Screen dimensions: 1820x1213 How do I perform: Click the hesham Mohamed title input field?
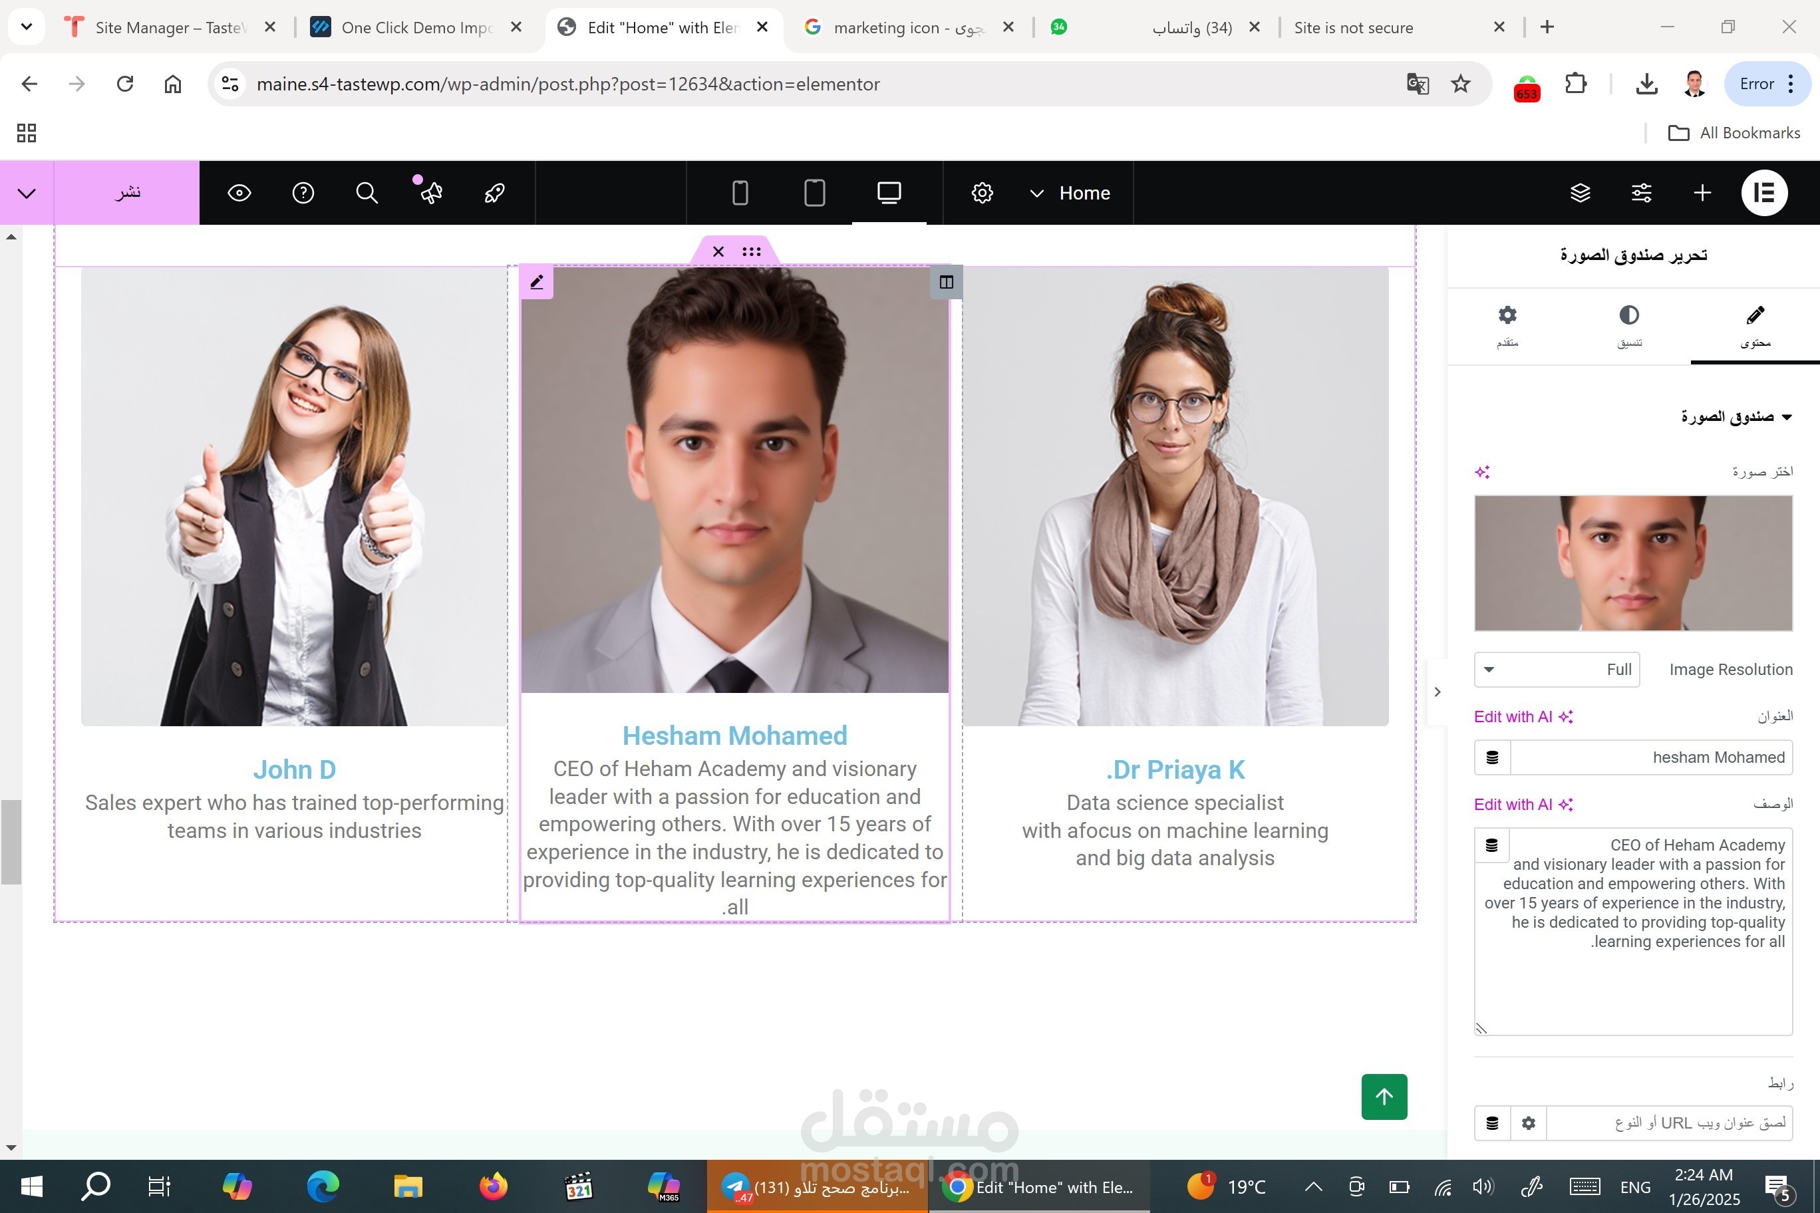1650,757
